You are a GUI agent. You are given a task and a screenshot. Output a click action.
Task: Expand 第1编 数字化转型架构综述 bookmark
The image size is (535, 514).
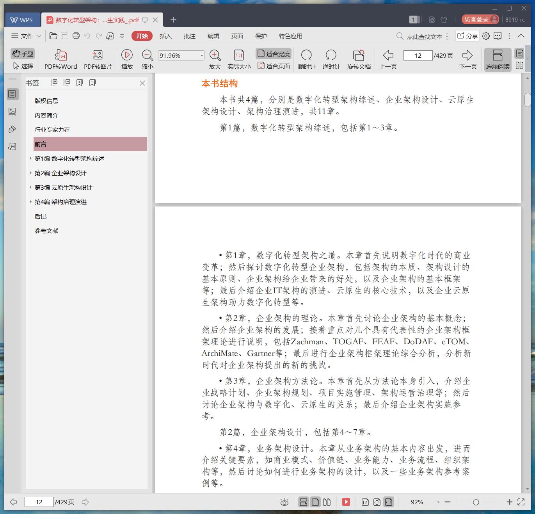pos(31,158)
